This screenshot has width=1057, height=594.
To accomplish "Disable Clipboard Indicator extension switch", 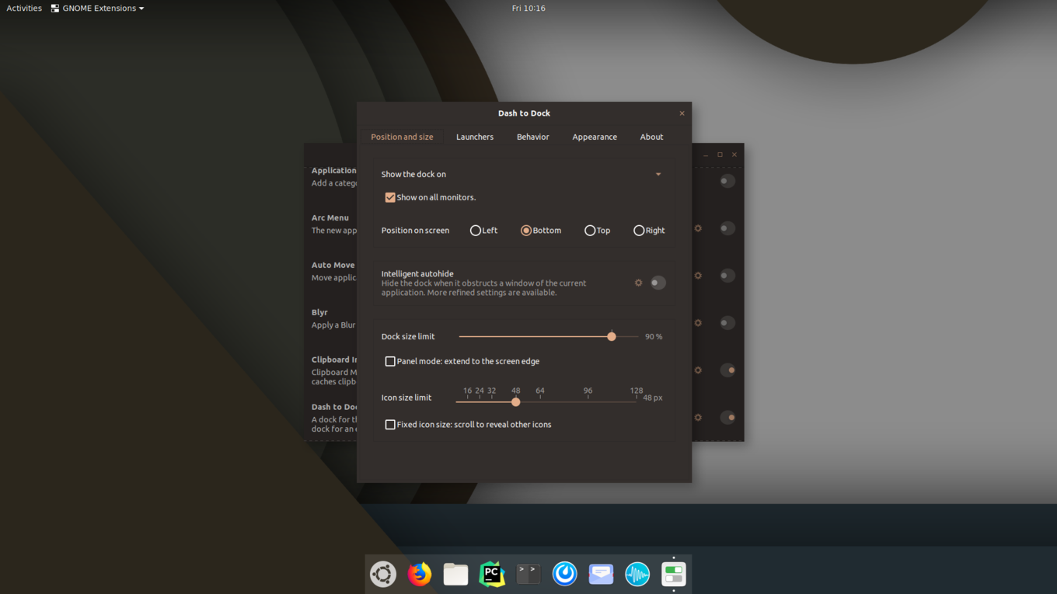I will click(x=727, y=370).
